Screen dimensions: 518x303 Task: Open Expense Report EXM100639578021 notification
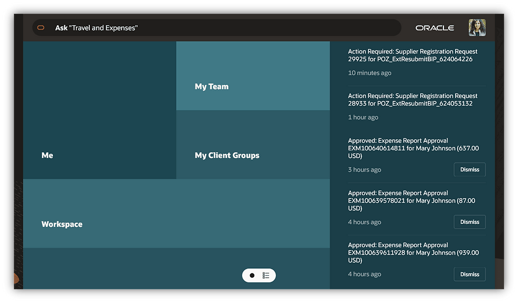tap(412, 201)
